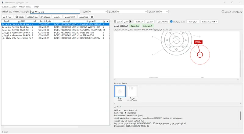Click إعادة التكبير reset zoom button
Viewport: 244px width, 134px height.
(x=163, y=22)
